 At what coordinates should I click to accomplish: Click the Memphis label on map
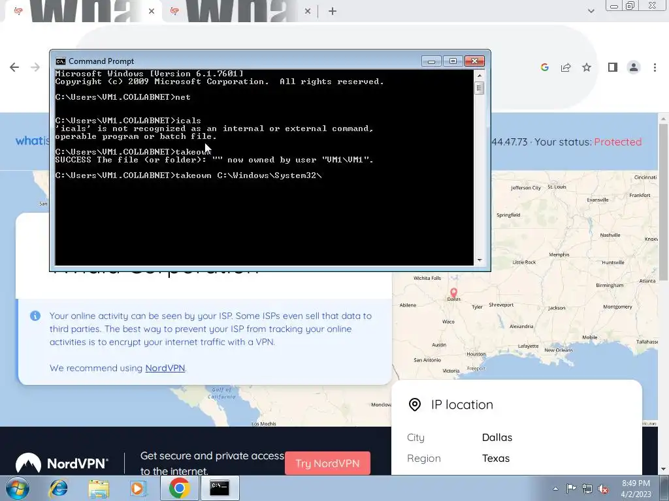(559, 254)
